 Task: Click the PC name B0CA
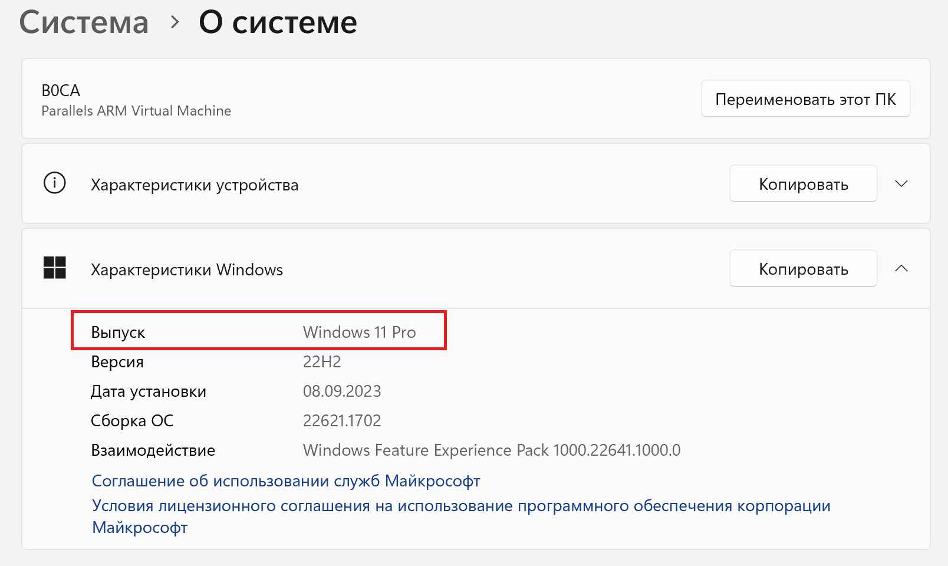(x=61, y=91)
